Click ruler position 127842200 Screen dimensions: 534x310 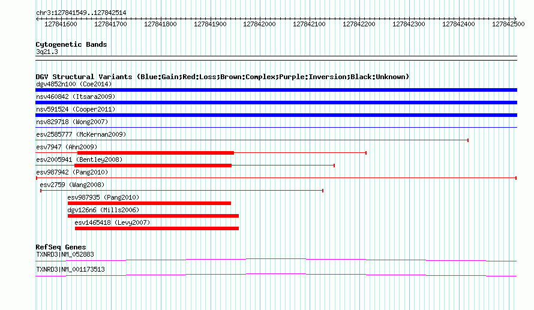pyautogui.click(x=359, y=24)
